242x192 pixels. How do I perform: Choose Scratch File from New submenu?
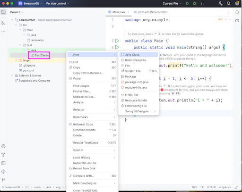tap(138, 71)
